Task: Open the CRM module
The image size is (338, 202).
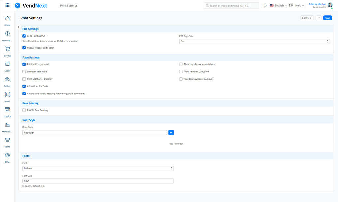Action: (x=7, y=155)
